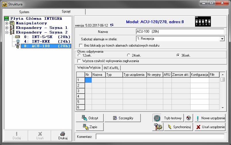Click the table scrollbar down arrow
Screen dimensions: 231x145
pos(223,108)
